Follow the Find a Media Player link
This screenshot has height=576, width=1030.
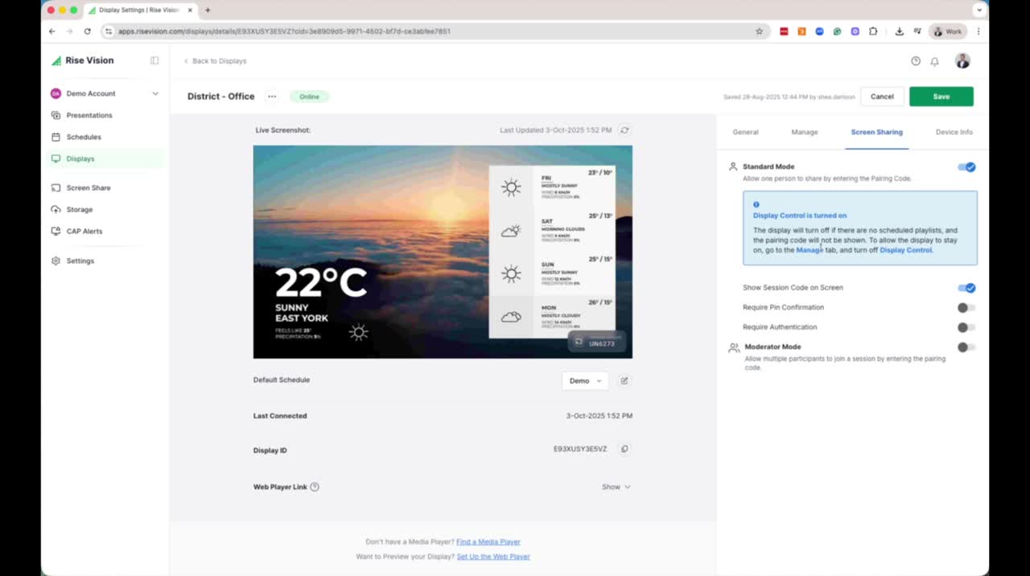pos(488,541)
